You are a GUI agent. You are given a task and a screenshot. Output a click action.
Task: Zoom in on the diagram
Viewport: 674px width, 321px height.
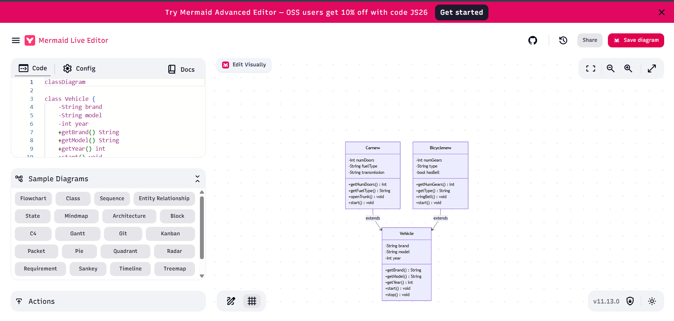pos(628,68)
